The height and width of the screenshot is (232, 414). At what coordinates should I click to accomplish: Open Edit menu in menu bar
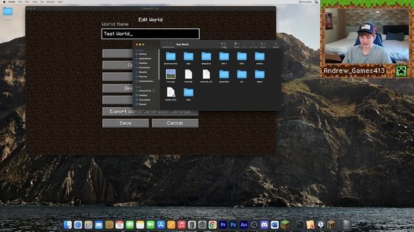point(27,2)
